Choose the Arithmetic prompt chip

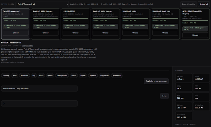(24, 76)
